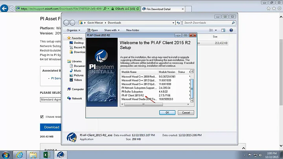This screenshot has width=283, height=159.
Task: Open the browser home icon
Action: [268, 9]
